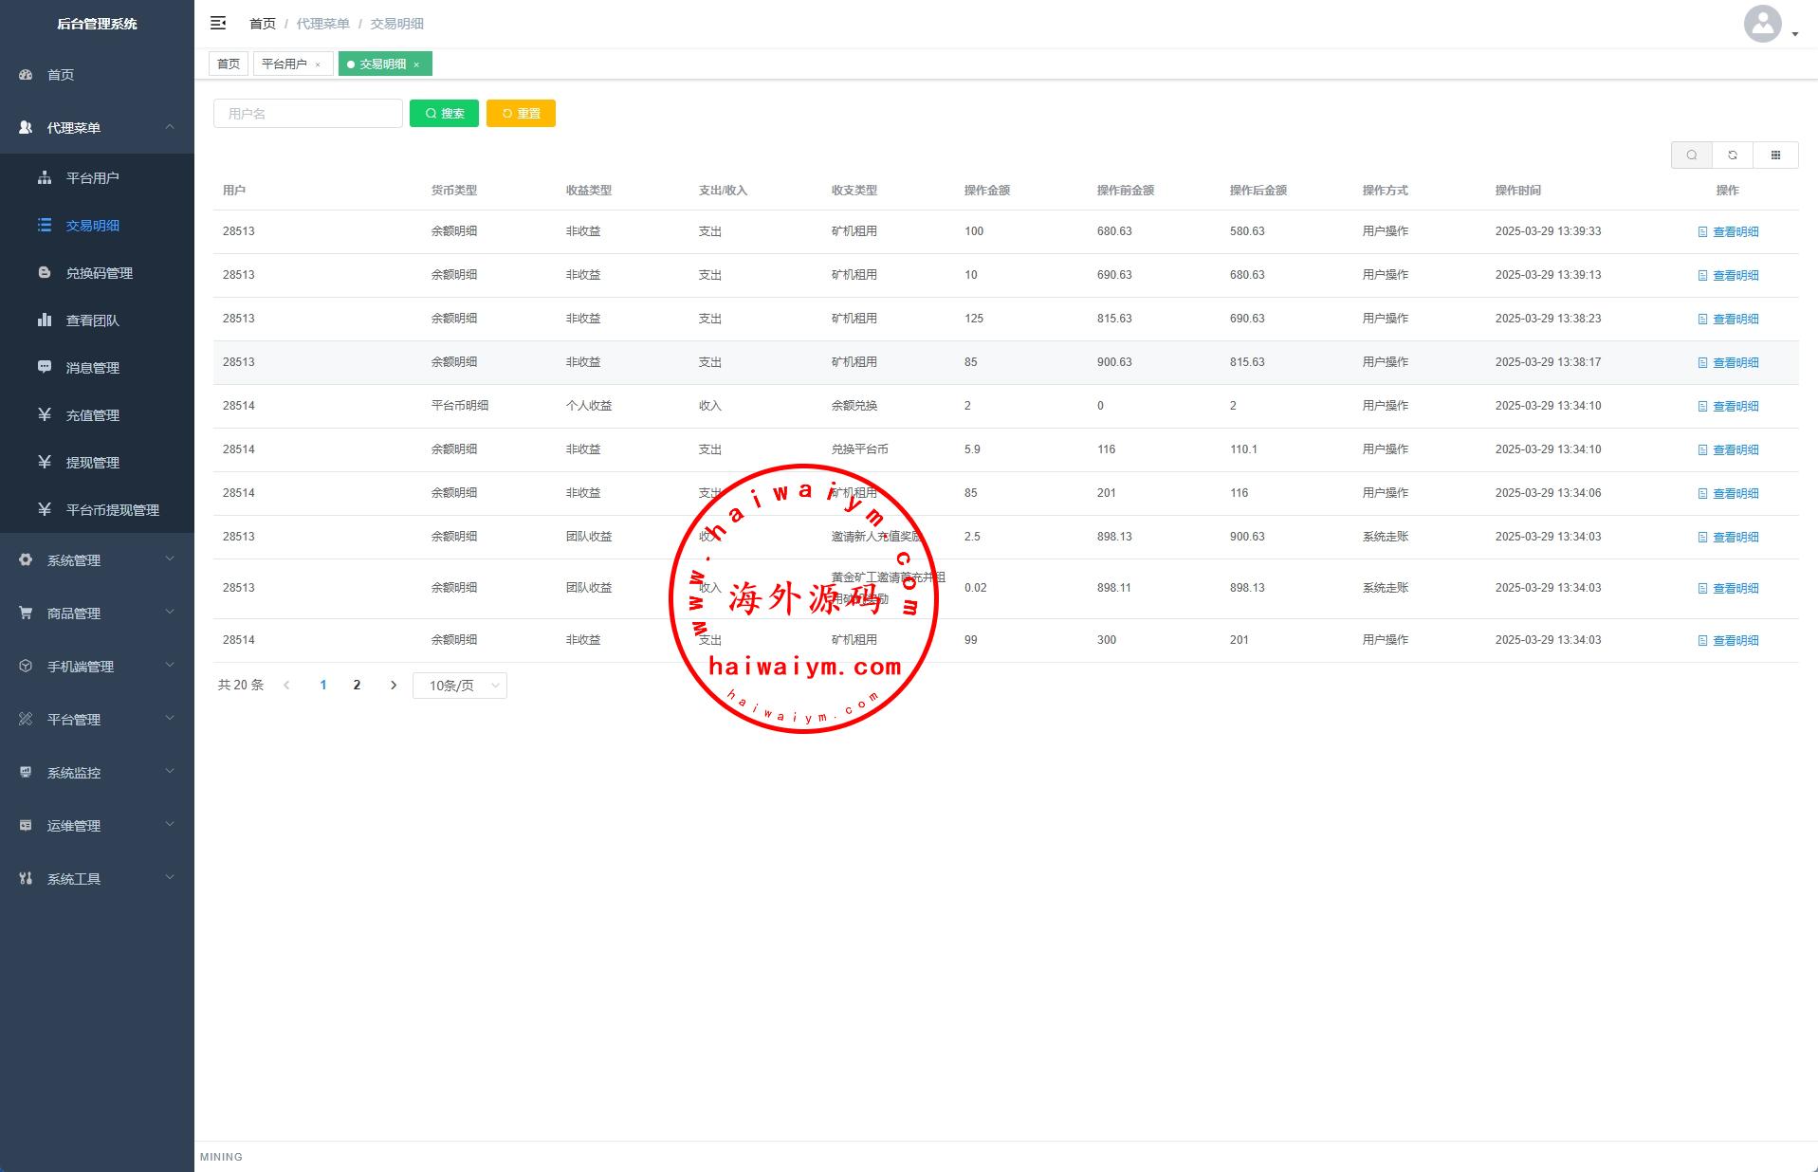
Task: Toggle search bar with the magnifier icon
Action: click(x=1691, y=156)
